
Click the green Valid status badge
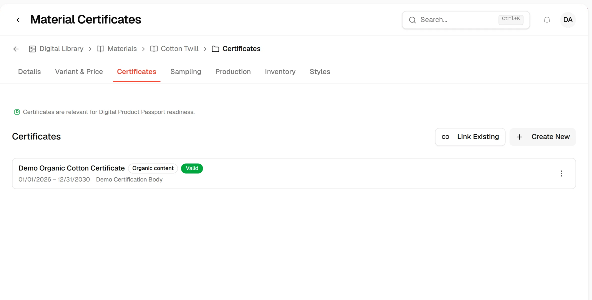192,168
